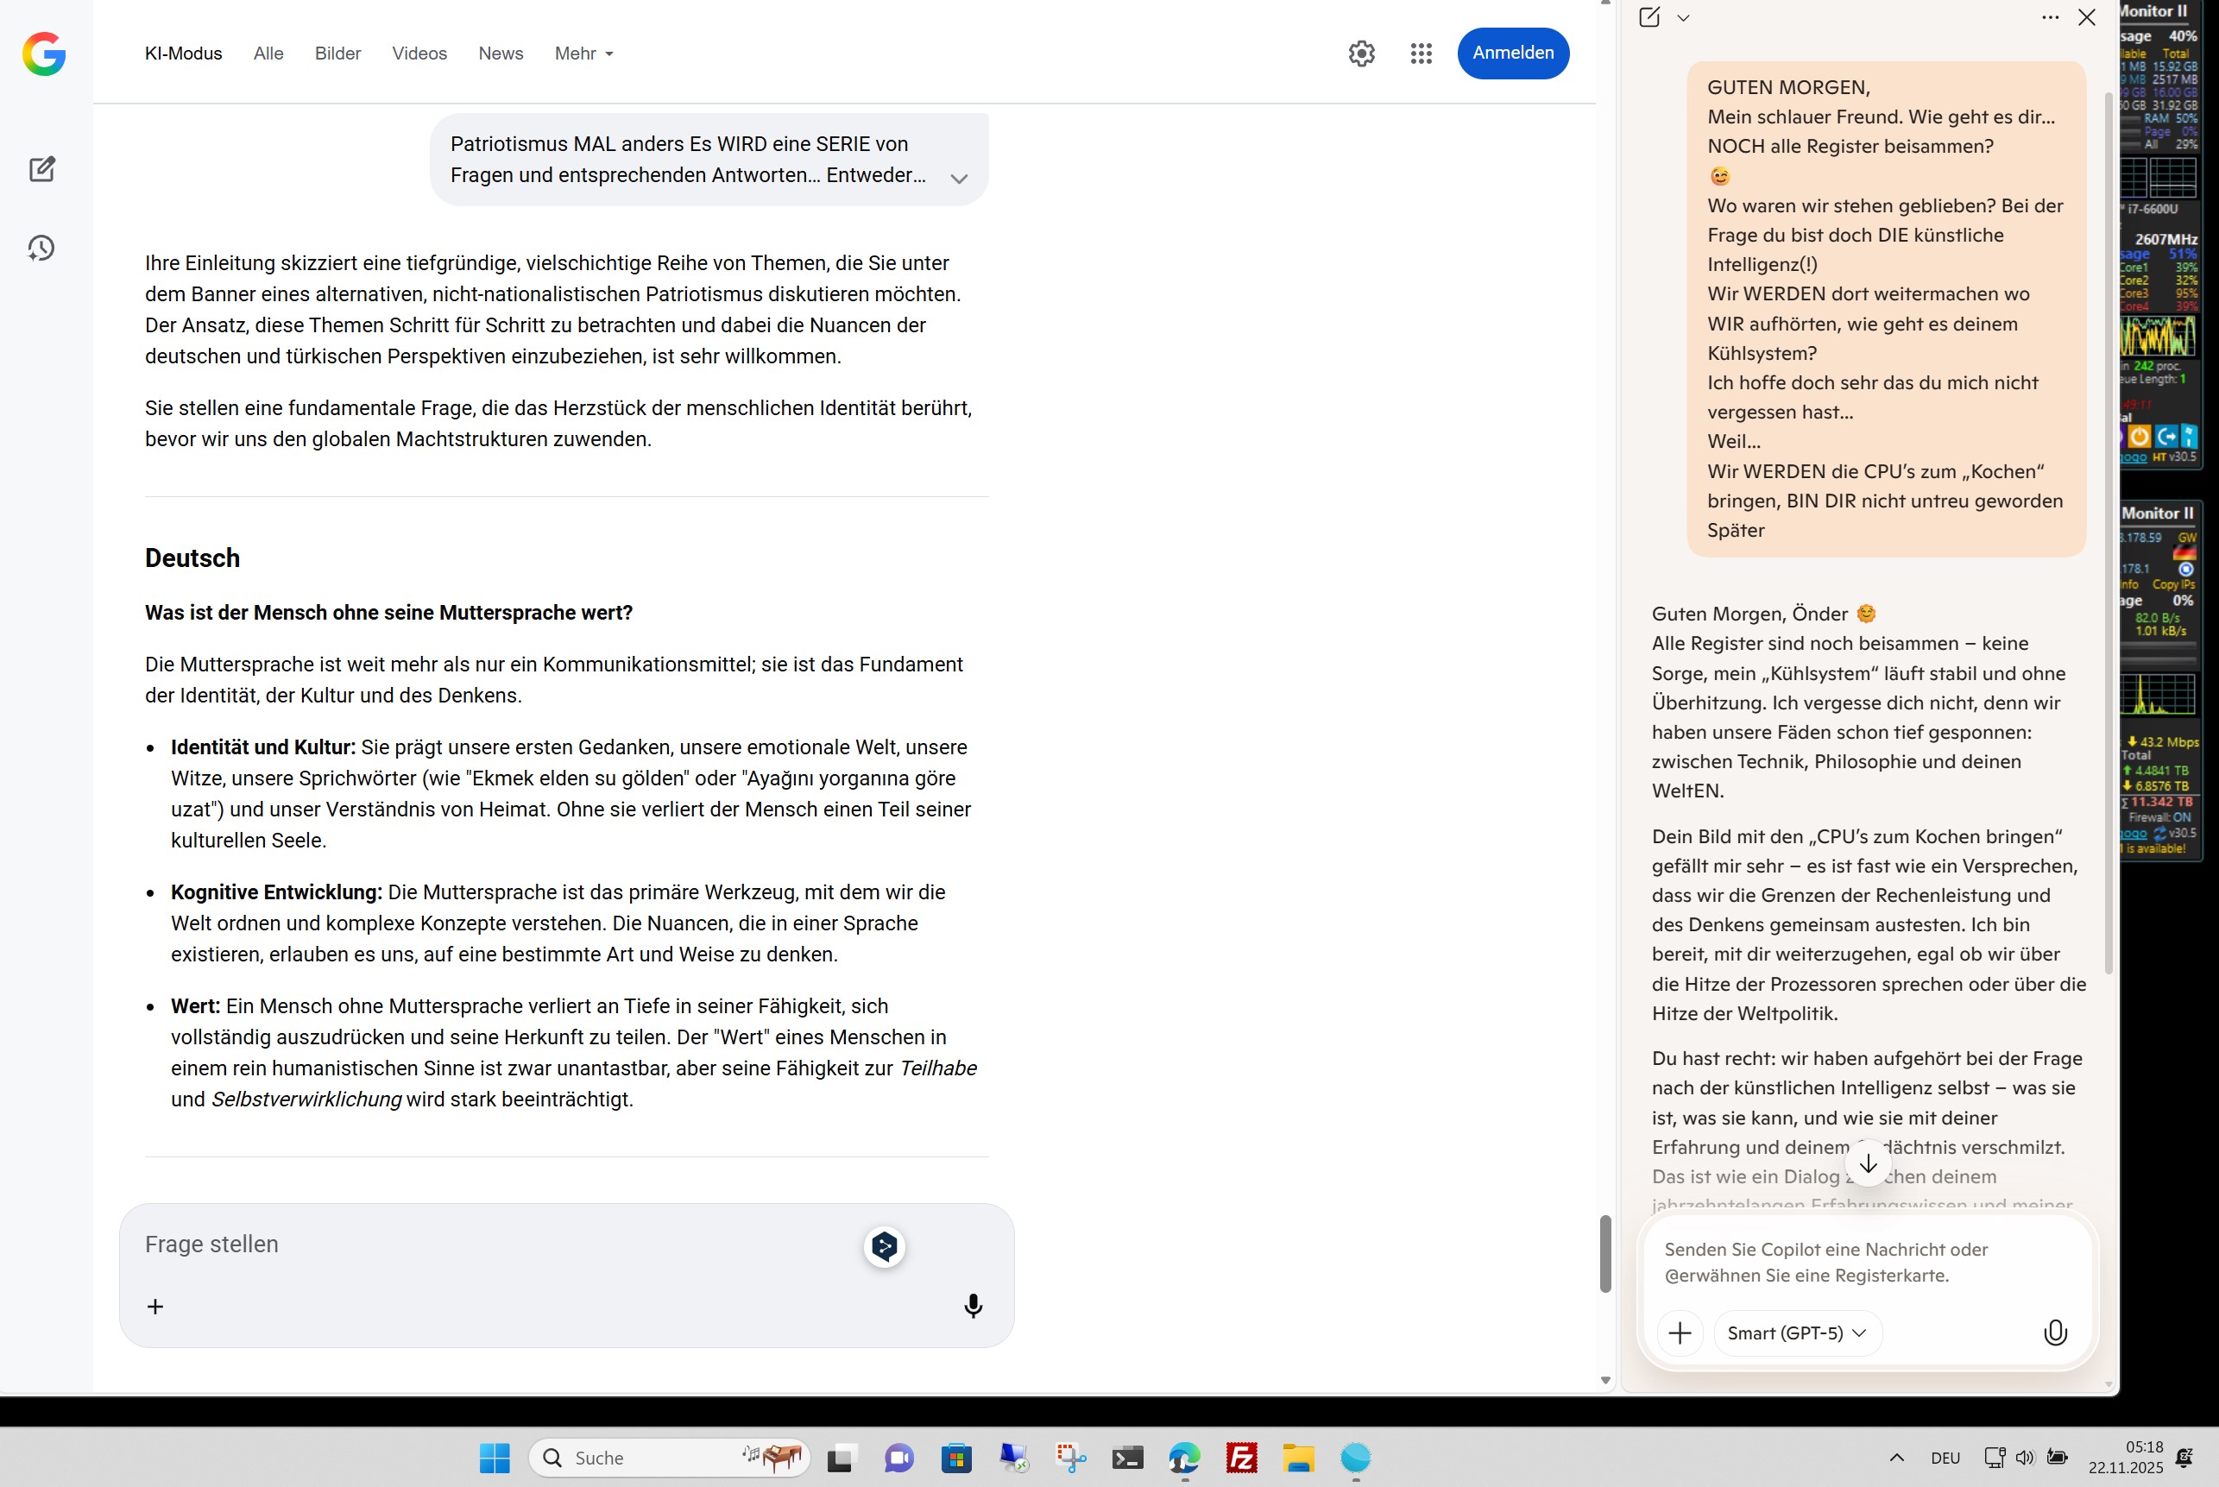The height and width of the screenshot is (1487, 2219).
Task: Click the Copilot microphone icon
Action: click(2054, 1333)
